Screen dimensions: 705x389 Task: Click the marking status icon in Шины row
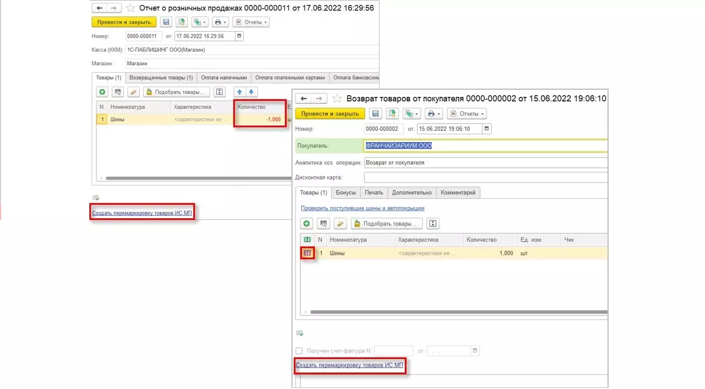[307, 253]
